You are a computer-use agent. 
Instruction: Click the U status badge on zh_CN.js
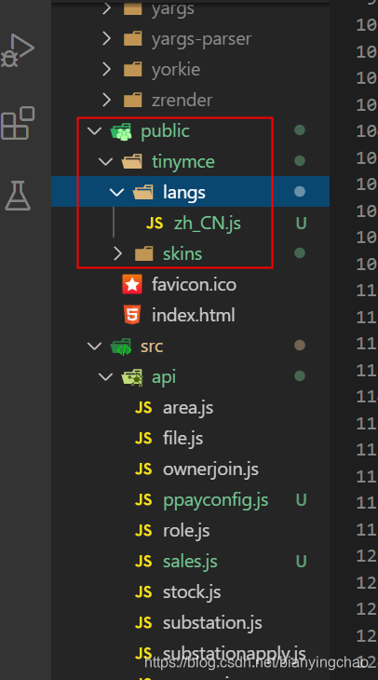301,224
